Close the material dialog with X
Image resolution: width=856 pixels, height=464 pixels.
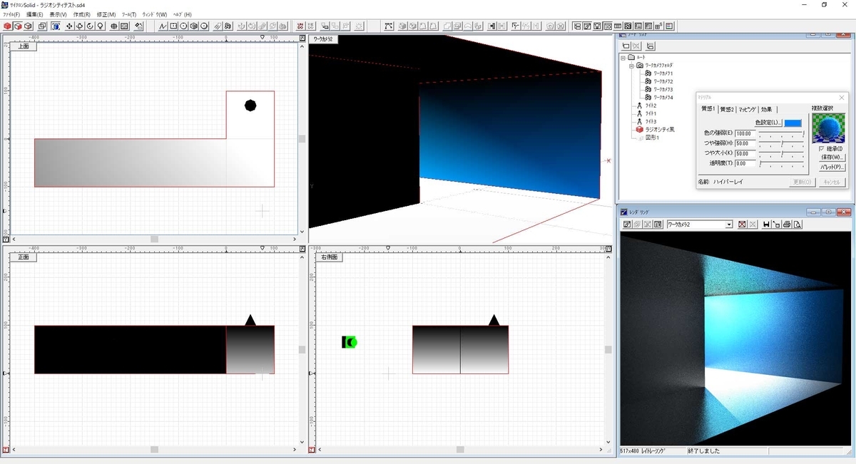click(x=841, y=97)
